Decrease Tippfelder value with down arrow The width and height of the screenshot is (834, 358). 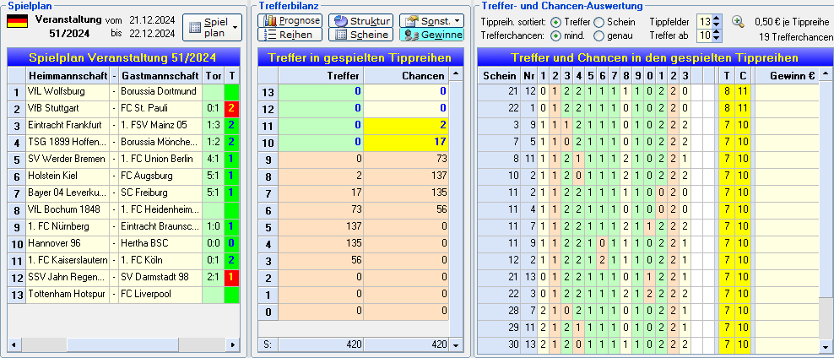717,25
